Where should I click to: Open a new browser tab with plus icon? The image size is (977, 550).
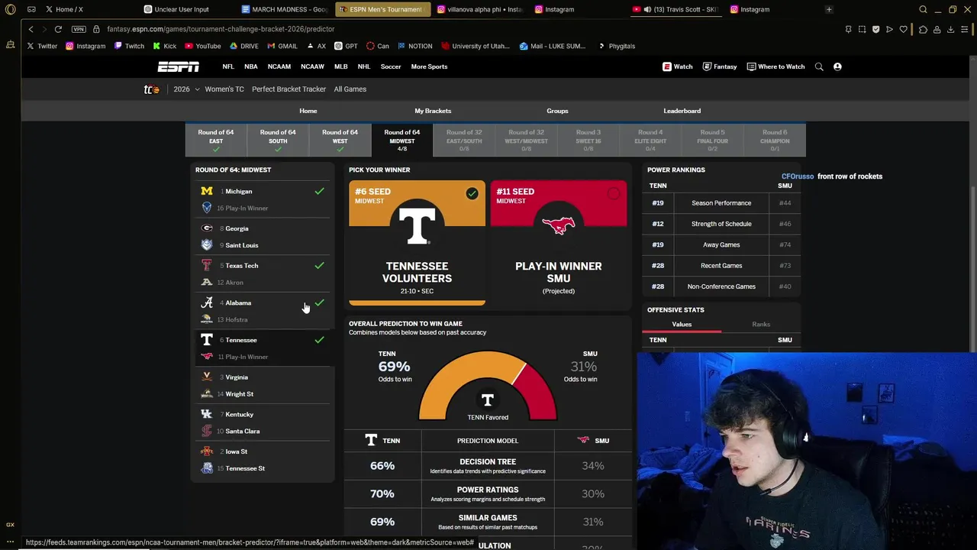tap(829, 9)
